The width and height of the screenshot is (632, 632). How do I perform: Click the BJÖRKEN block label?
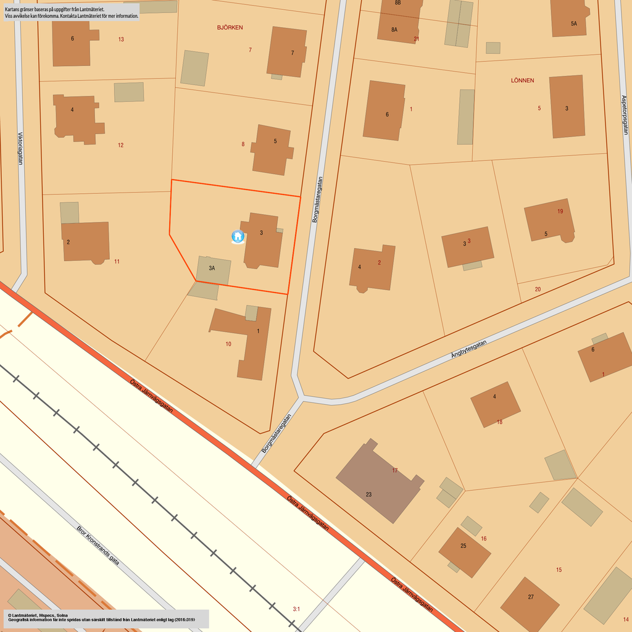(x=230, y=27)
